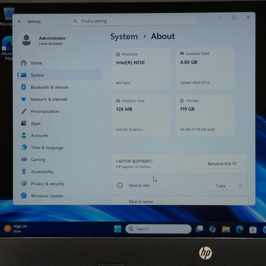Open Privacy & security label
The width and height of the screenshot is (266, 266).
pyautogui.click(x=47, y=184)
